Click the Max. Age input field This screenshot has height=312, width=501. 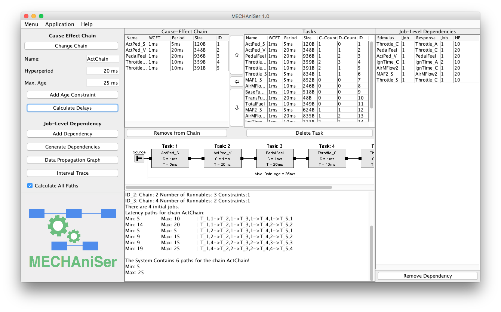[x=102, y=83]
